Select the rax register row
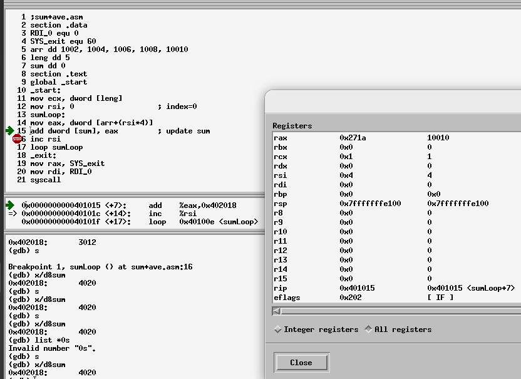Screen dimensions: 521x379 pyautogui.click(x=397, y=138)
